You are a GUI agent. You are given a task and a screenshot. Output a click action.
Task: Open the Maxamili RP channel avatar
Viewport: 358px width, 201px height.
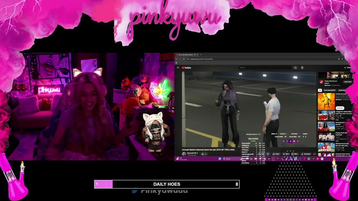(x=184, y=154)
